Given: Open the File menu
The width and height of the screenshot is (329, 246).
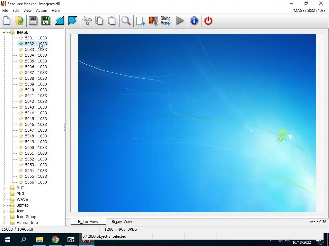Looking at the screenshot, I should (5, 11).
